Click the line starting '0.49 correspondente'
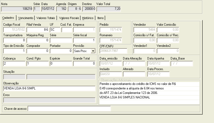Image resolution: width=214 pixels, height=123 pixels. [x=149, y=88]
